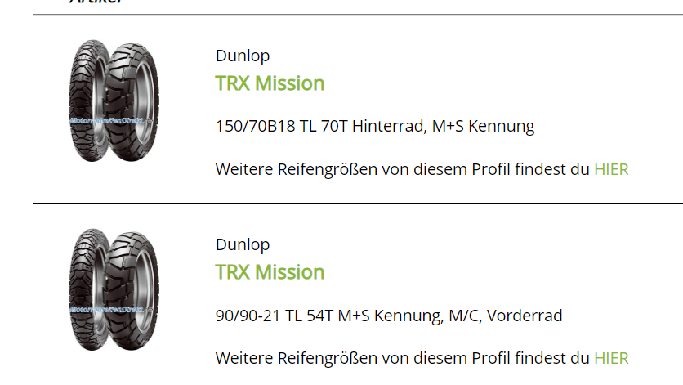The width and height of the screenshot is (683, 385).
Task: Open the 150/70B18 rear tire product image
Action: [114, 101]
